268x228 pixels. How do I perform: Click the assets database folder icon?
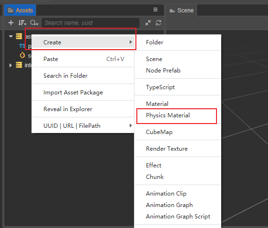click(19, 36)
